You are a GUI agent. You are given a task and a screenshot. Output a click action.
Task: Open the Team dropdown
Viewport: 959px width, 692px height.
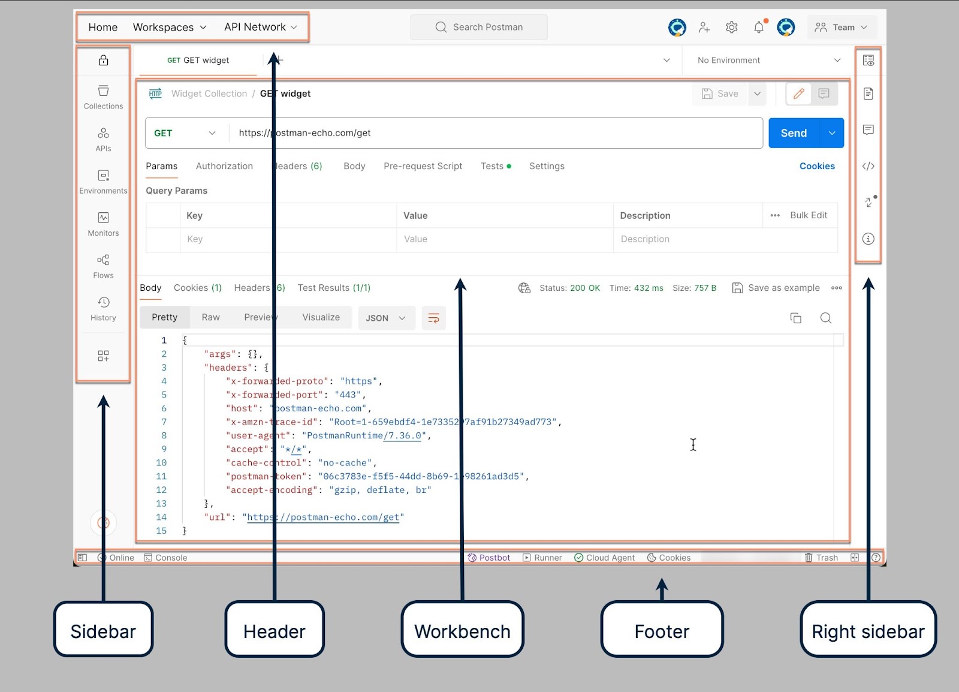coord(842,27)
